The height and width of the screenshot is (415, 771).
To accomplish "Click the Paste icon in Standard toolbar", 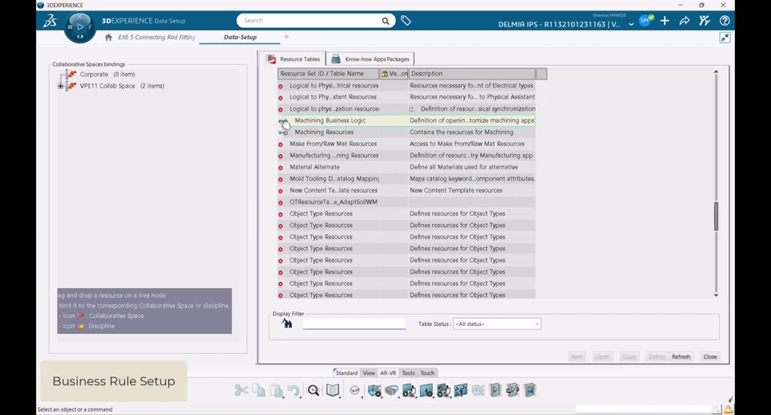I will tap(276, 390).
